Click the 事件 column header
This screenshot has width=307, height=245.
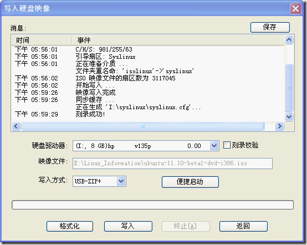coord(178,40)
